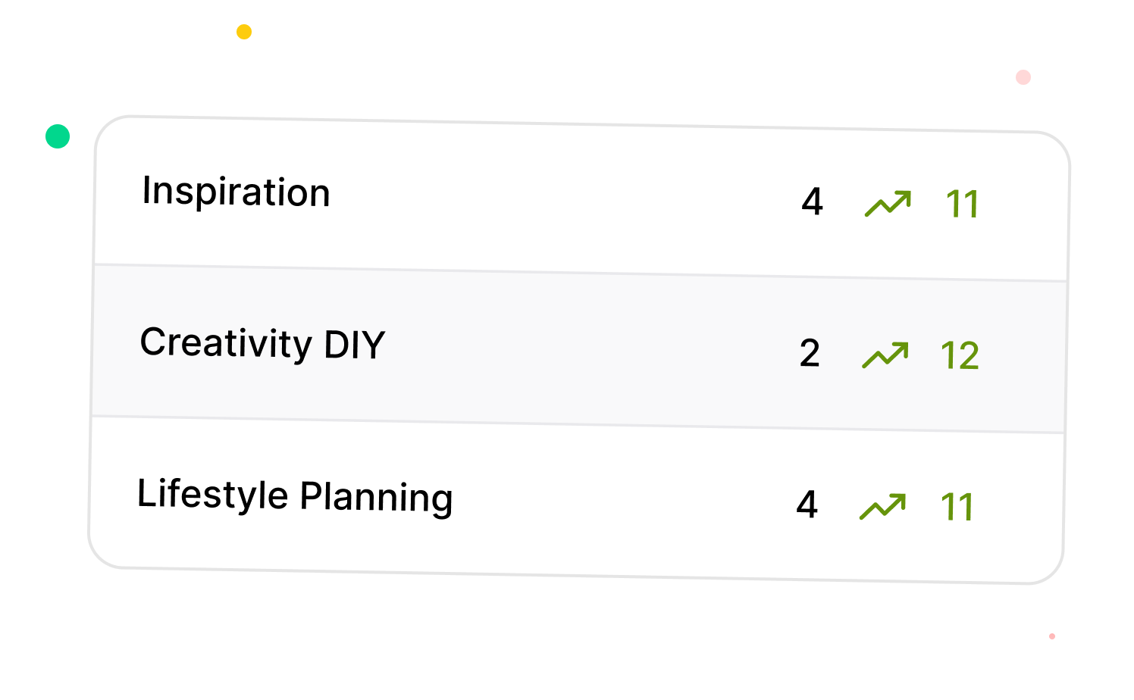Select the word Lifestyle in the last row
The height and width of the screenshot is (700, 1134).
(x=213, y=494)
